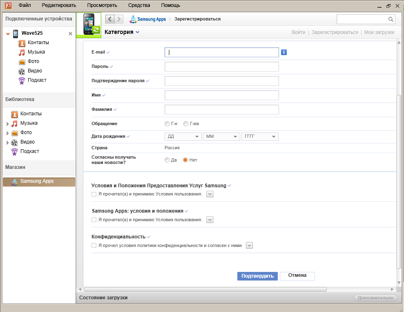Click the phone sync device thumbnail icon
This screenshot has width=404, height=312.
pyautogui.click(x=89, y=25)
